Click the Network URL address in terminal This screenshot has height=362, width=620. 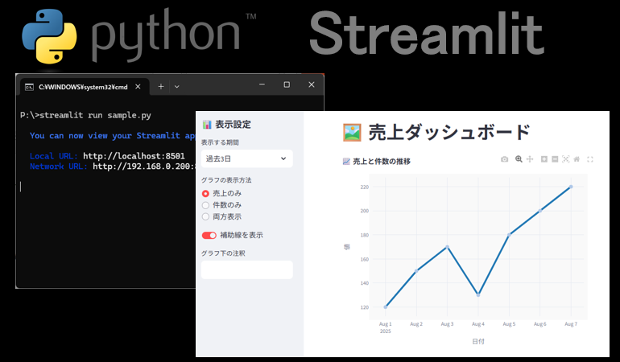pos(144,167)
